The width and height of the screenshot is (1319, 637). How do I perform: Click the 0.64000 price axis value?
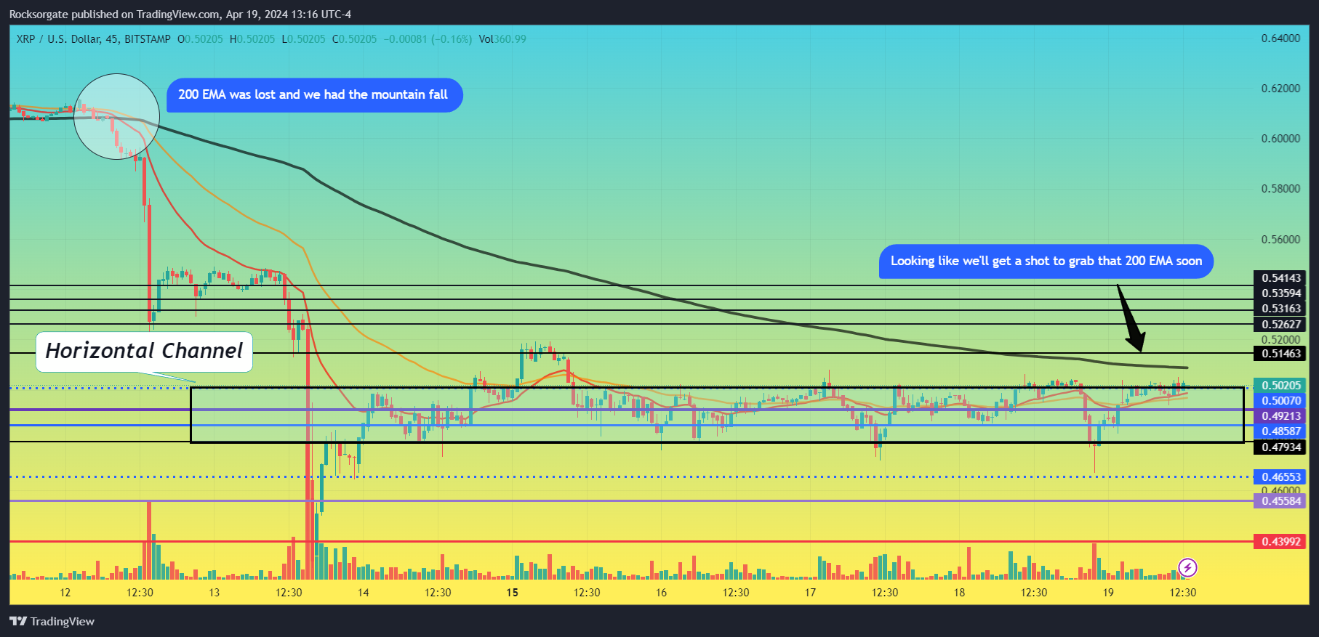coord(1280,38)
